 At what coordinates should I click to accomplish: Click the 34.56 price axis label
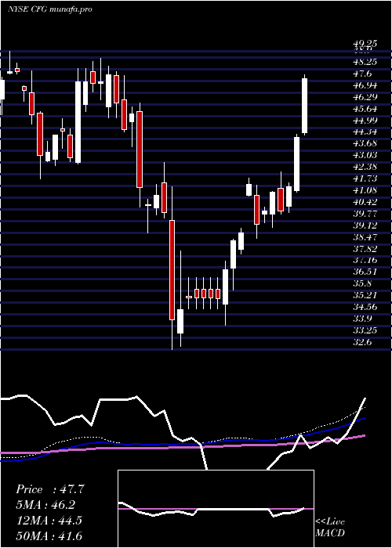365,307
